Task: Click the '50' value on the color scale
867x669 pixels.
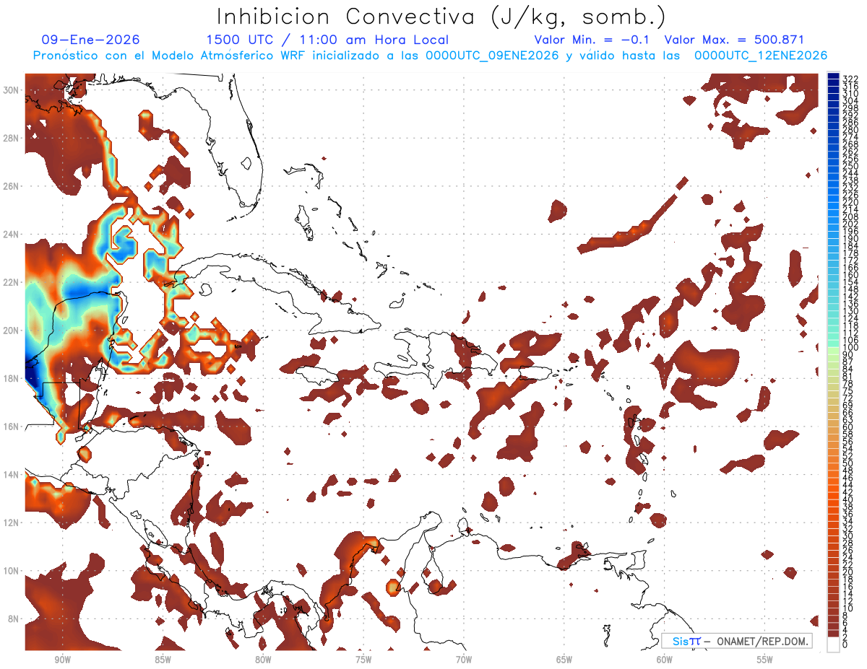Action: [848, 463]
